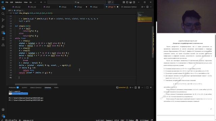Switch to the LR4.py editor tab
The width and height of the screenshot is (216, 121).
click(64, 7)
